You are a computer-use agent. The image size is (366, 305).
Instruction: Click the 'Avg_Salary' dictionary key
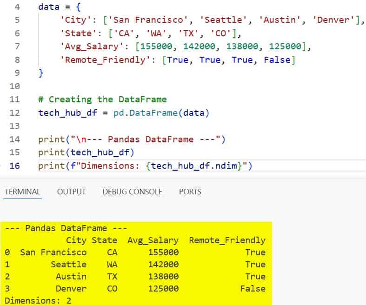tap(92, 46)
